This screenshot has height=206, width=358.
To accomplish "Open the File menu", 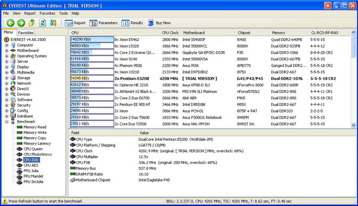I will (x=6, y=13).
